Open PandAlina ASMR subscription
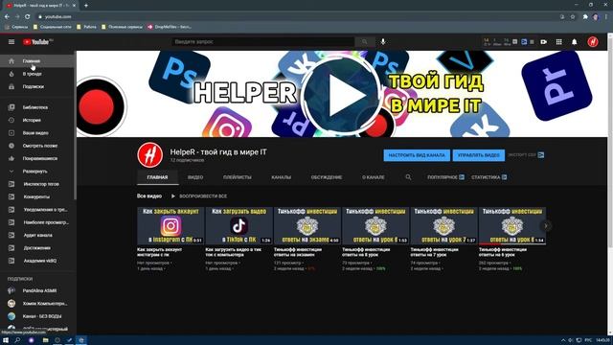 click(37, 290)
